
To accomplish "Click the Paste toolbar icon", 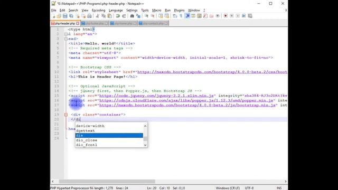I will (x=109, y=16).
